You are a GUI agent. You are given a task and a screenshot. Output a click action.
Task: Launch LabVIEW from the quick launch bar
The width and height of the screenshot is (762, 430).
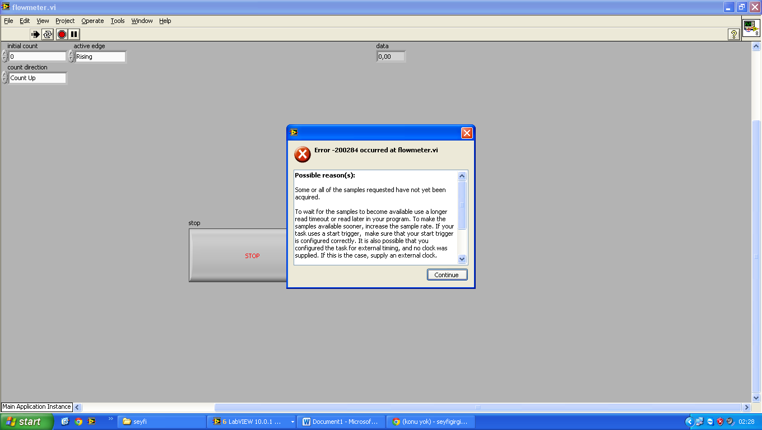tap(92, 422)
